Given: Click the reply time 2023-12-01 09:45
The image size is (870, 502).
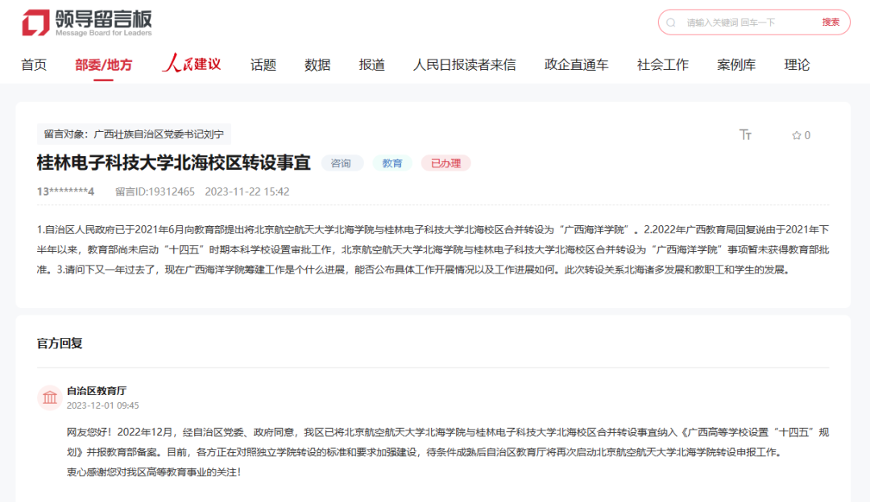Looking at the screenshot, I should tap(102, 405).
